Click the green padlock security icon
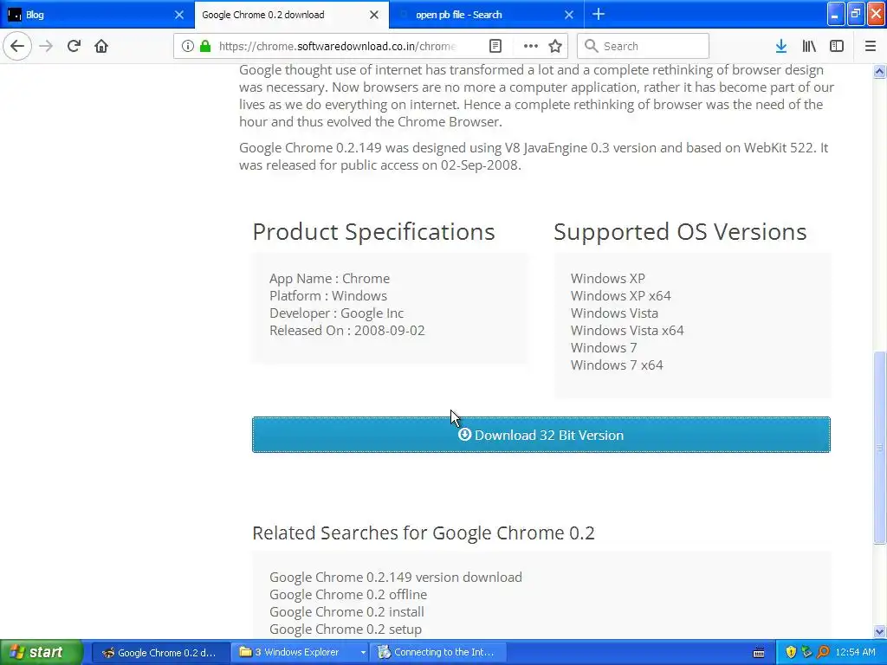The height and width of the screenshot is (665, 887). 205,46
